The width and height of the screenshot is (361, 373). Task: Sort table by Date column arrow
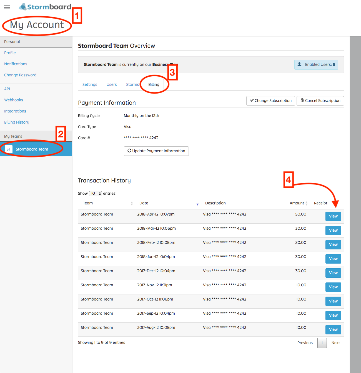tap(197, 204)
